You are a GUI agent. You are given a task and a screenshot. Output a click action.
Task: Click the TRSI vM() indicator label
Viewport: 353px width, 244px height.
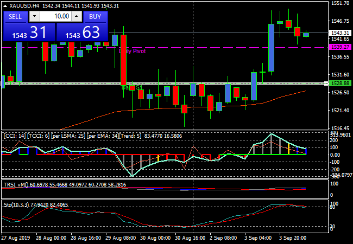[16, 185]
